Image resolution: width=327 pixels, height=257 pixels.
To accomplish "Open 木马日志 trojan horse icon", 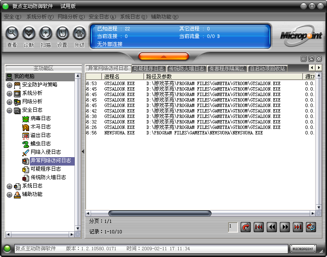I will 25,127.
